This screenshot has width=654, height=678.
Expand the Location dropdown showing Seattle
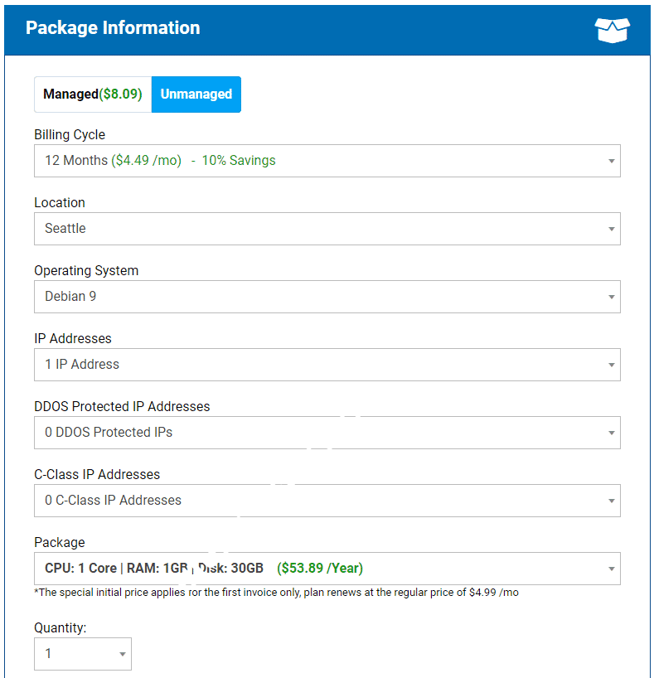click(327, 229)
